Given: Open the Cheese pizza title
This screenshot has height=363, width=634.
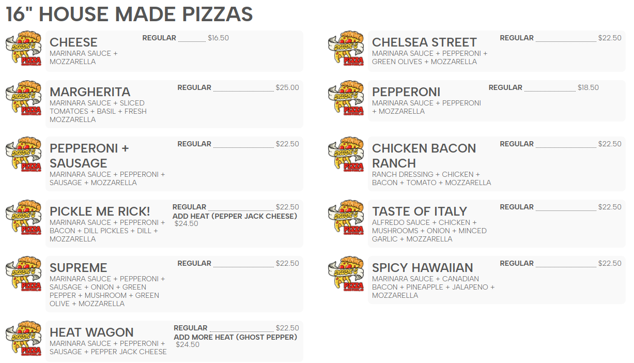Looking at the screenshot, I should 73,42.
